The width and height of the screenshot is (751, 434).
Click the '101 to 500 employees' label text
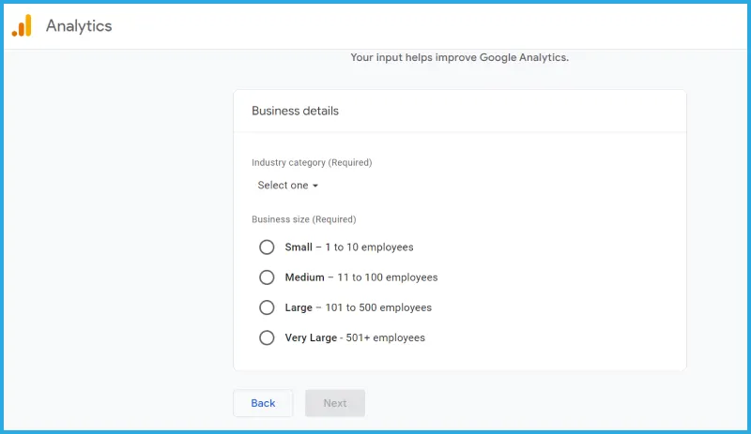click(x=378, y=307)
